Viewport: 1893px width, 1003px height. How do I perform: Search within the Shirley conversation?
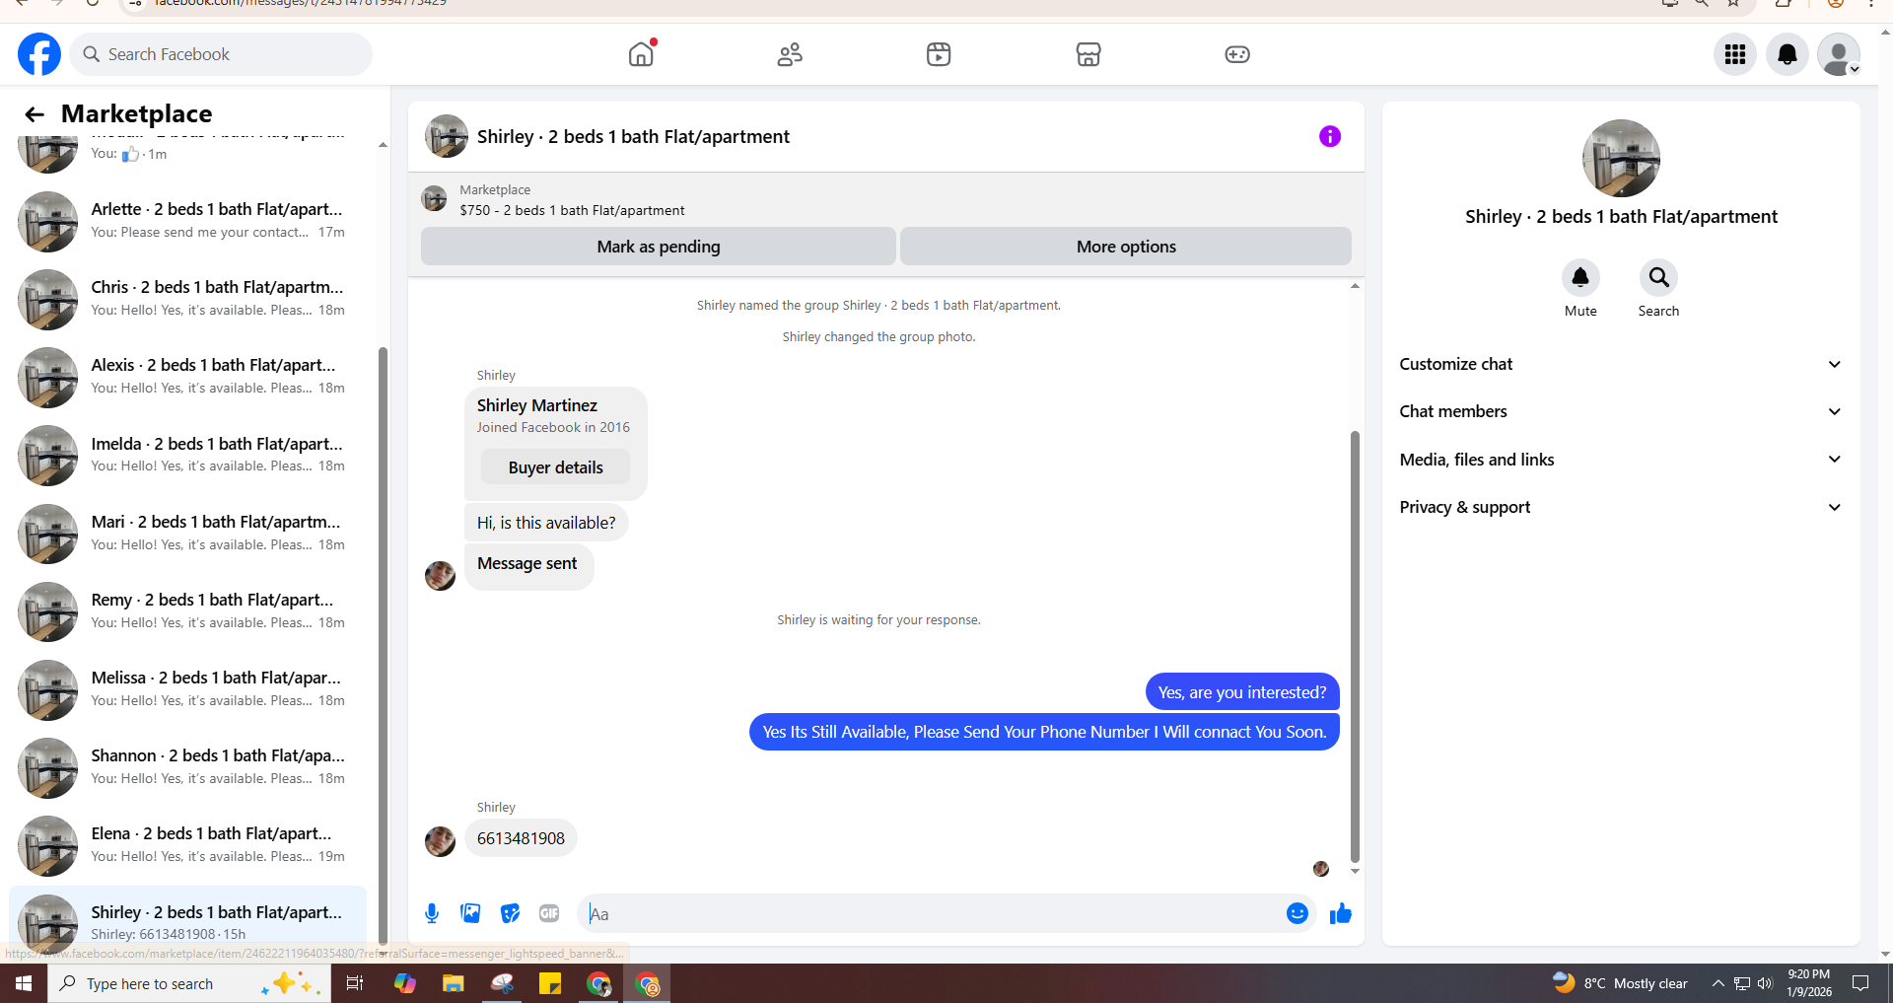pos(1658,278)
